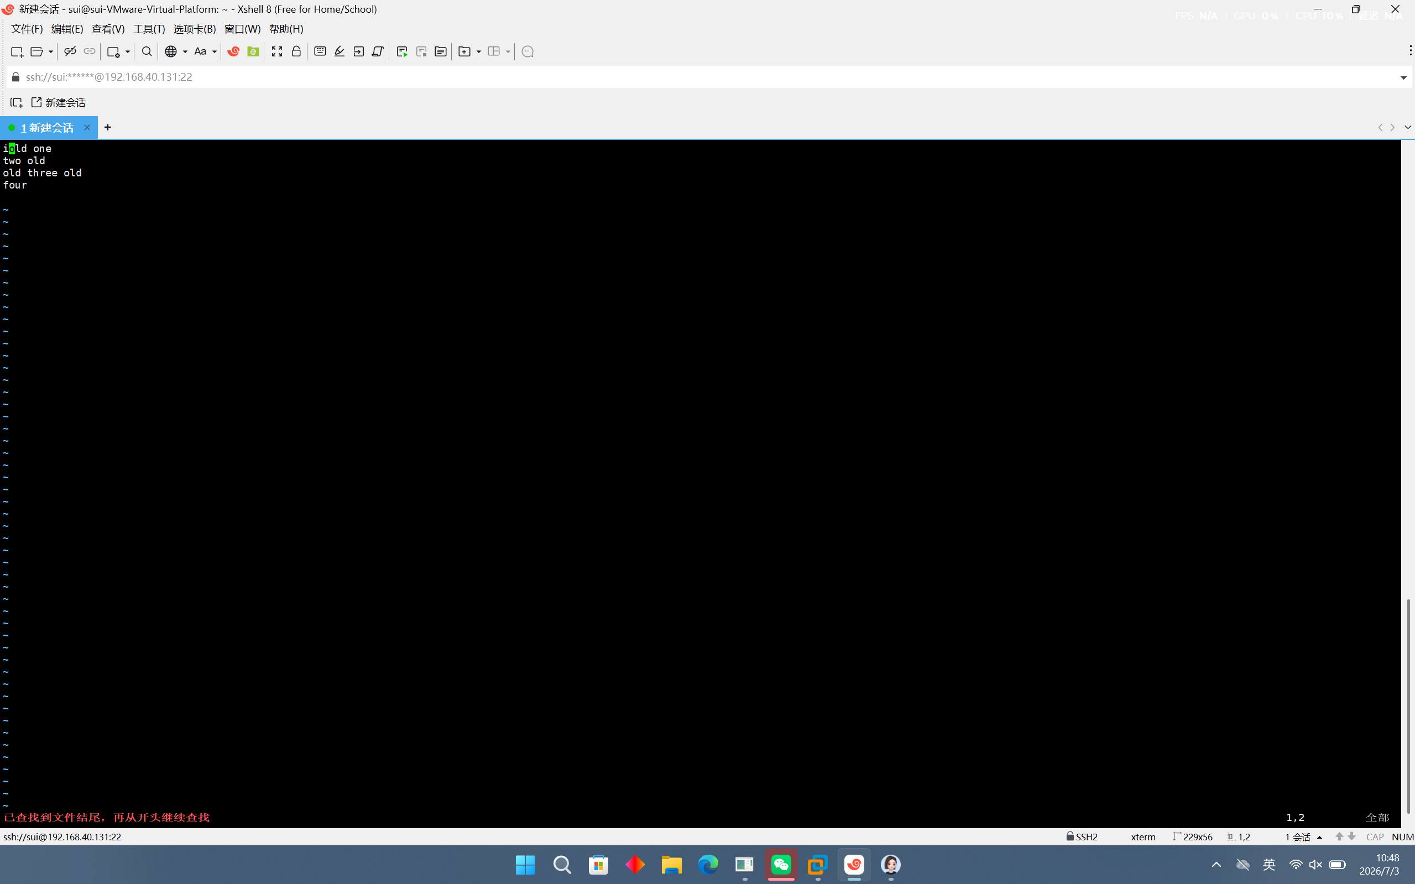
Task: Click the script scroll icon
Action: point(378,51)
